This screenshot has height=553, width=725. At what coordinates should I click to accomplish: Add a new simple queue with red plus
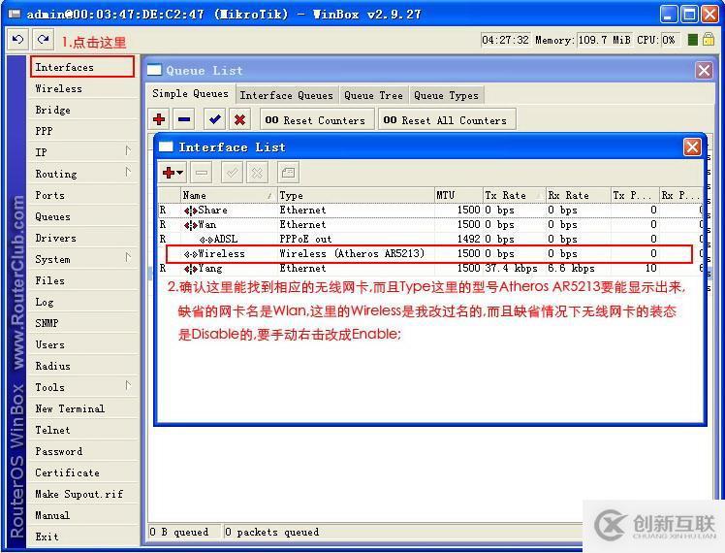159,120
